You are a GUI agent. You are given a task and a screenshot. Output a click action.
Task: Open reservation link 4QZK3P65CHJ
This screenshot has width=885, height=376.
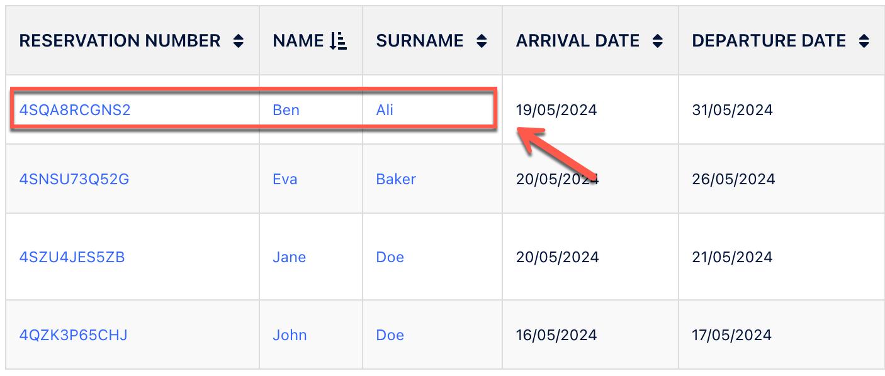click(x=74, y=335)
